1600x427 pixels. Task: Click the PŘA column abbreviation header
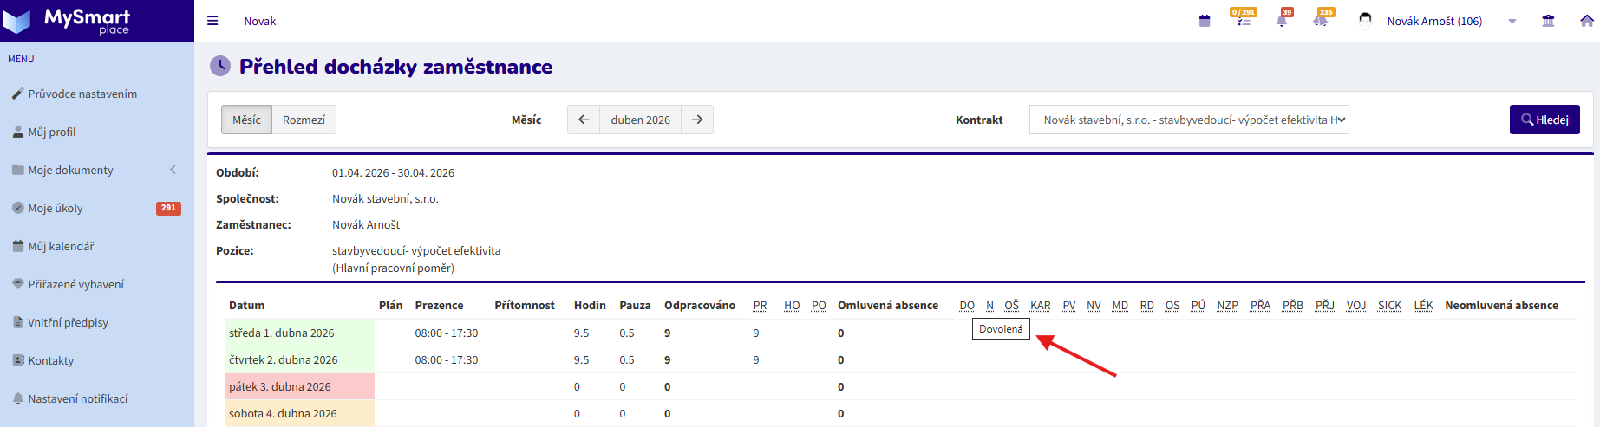(x=1260, y=305)
